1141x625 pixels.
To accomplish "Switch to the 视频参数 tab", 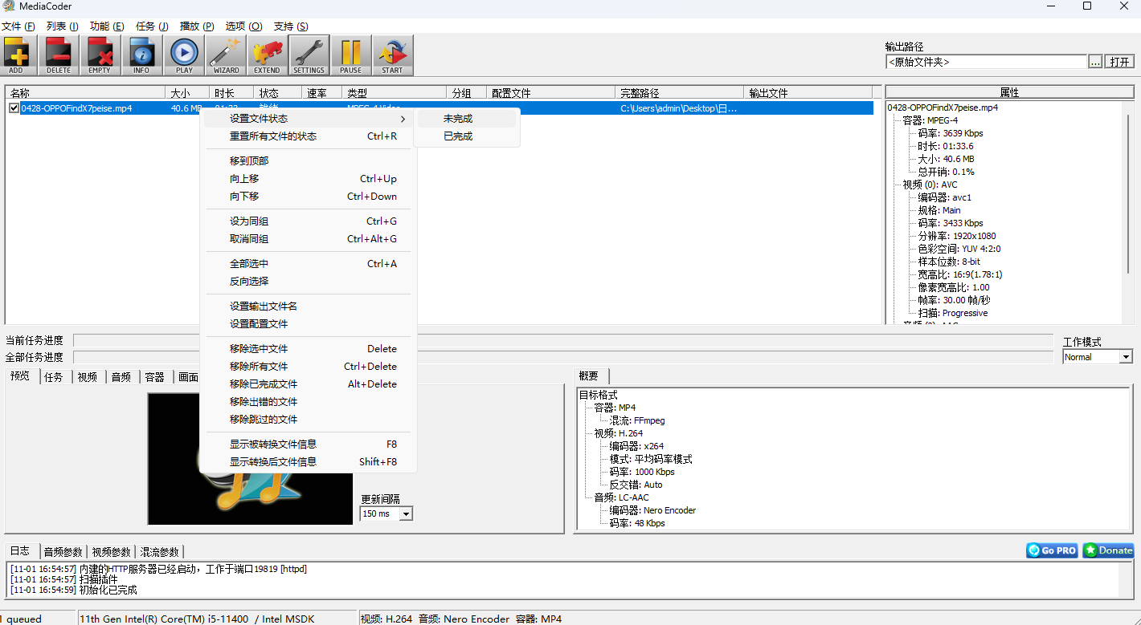I will pyautogui.click(x=110, y=551).
